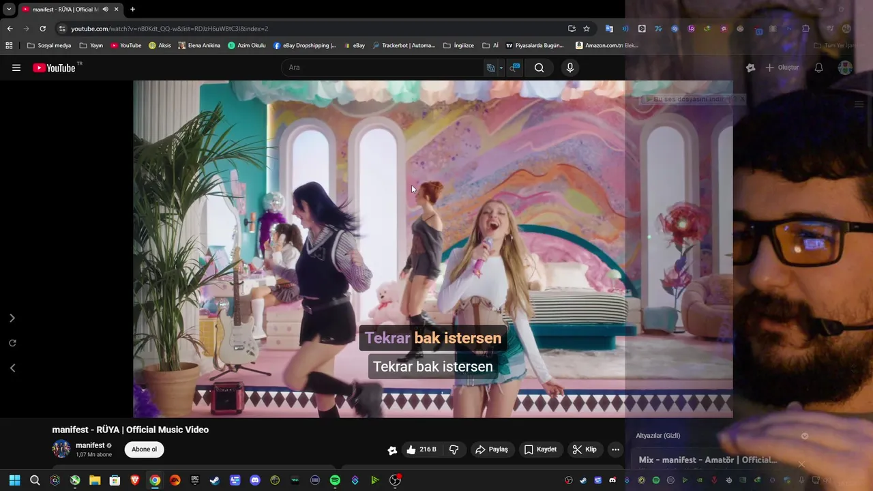Screen dimensions: 873x491
Task: Open eBay Dropshipping bookmark
Action: click(304, 46)
